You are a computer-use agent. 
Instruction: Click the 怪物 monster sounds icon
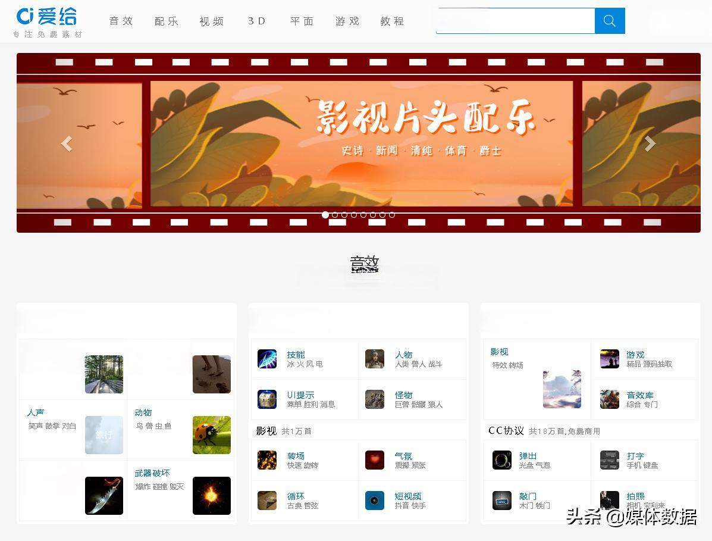374,399
